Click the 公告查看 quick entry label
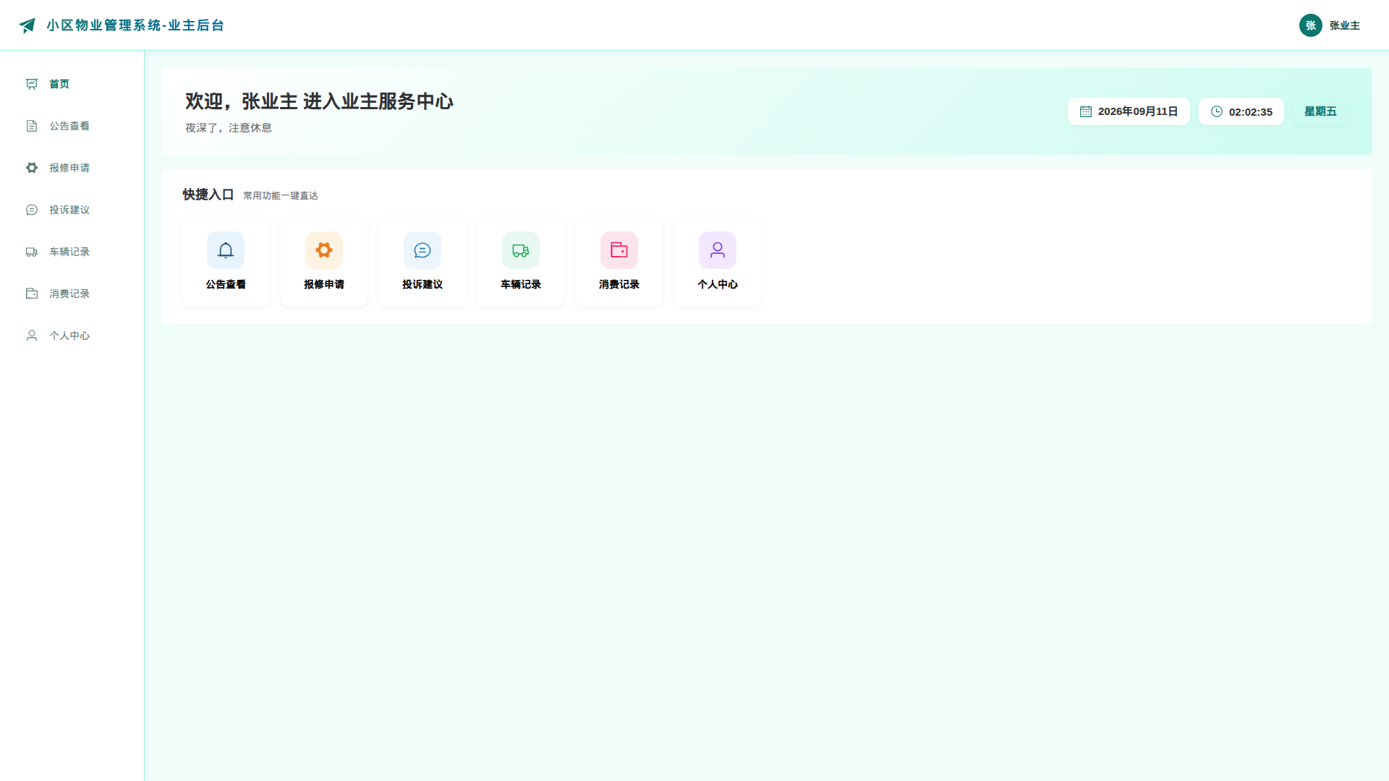The height and width of the screenshot is (781, 1389). 226,284
